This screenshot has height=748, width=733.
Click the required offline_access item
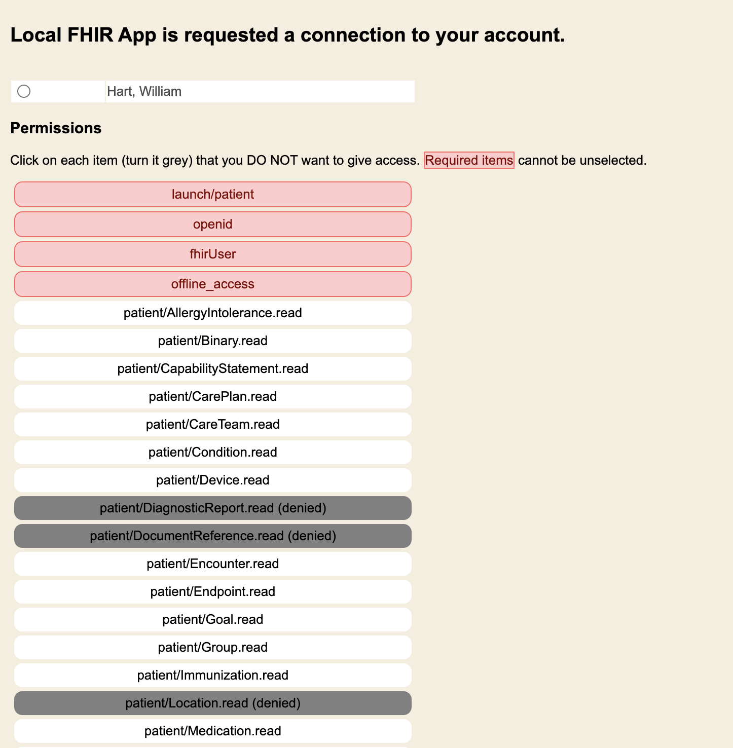tap(213, 284)
